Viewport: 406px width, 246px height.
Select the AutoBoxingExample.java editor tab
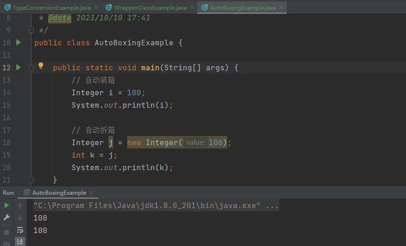[x=243, y=8]
